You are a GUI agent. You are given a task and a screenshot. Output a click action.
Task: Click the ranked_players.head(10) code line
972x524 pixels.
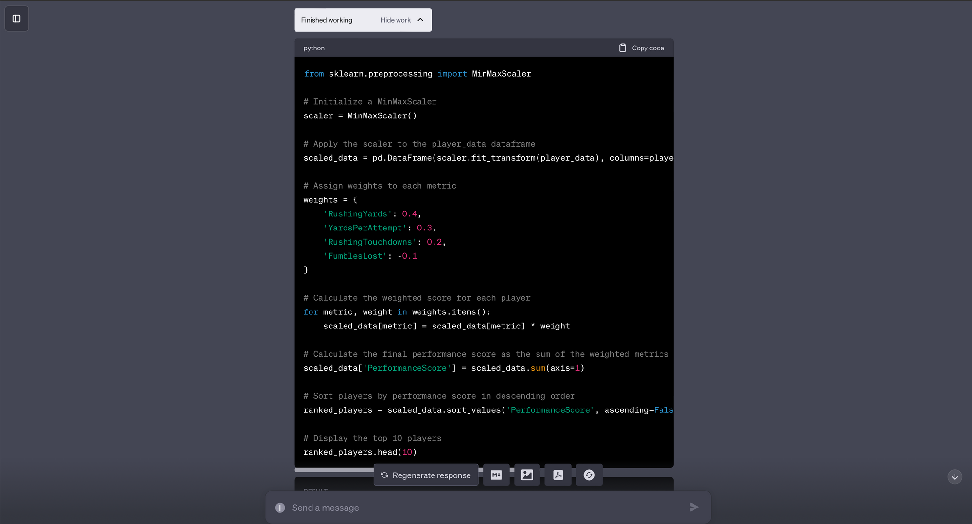click(360, 452)
